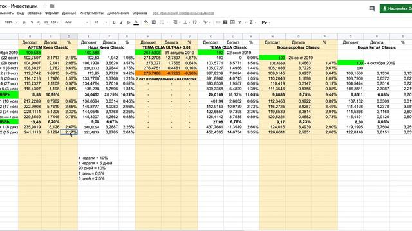The image size is (412, 231).
Task: Select deposit cell 452,4395
Action: (211, 132)
